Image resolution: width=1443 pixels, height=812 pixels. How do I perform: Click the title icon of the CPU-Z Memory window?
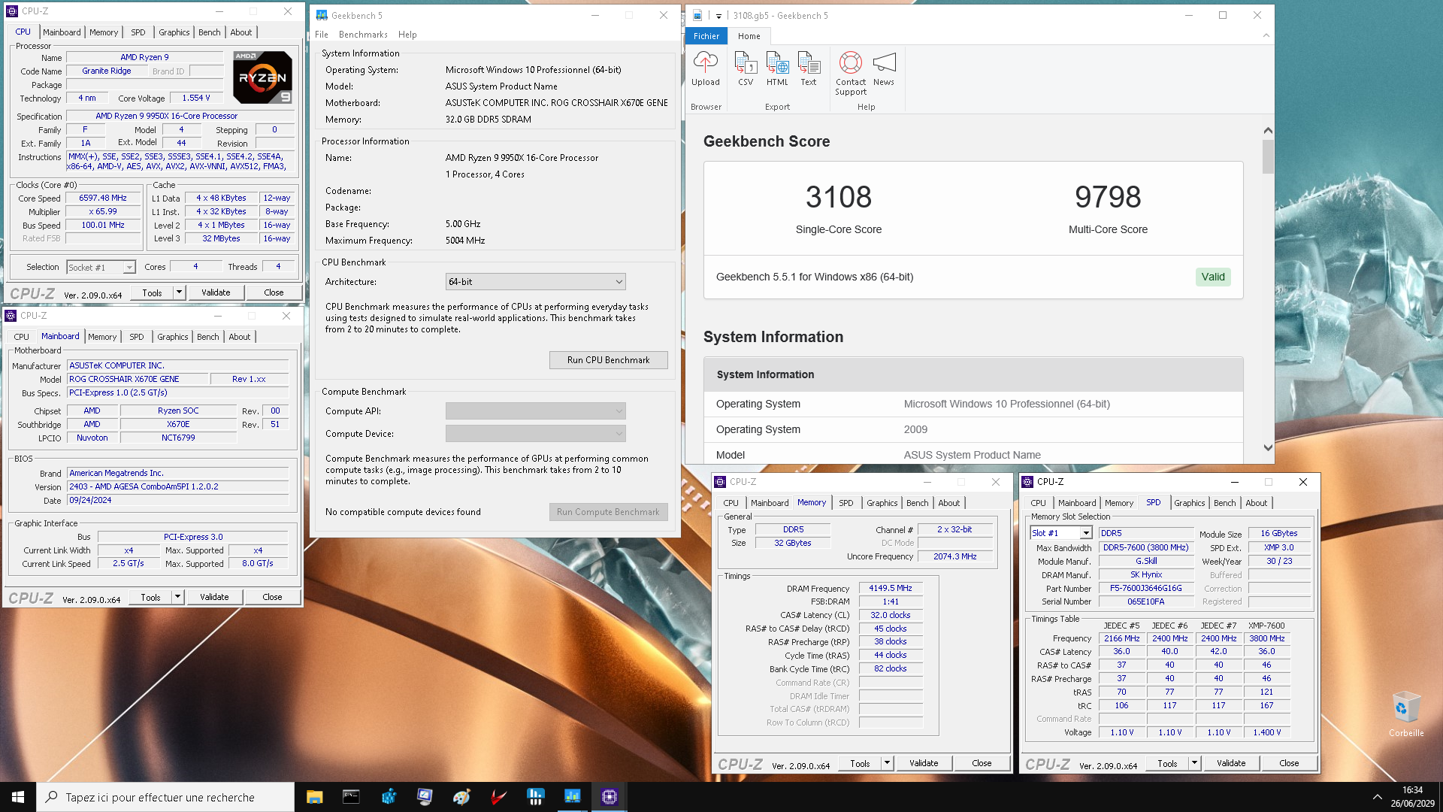pyautogui.click(x=720, y=482)
